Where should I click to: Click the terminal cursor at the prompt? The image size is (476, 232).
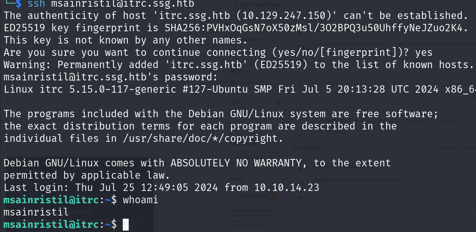point(126,225)
